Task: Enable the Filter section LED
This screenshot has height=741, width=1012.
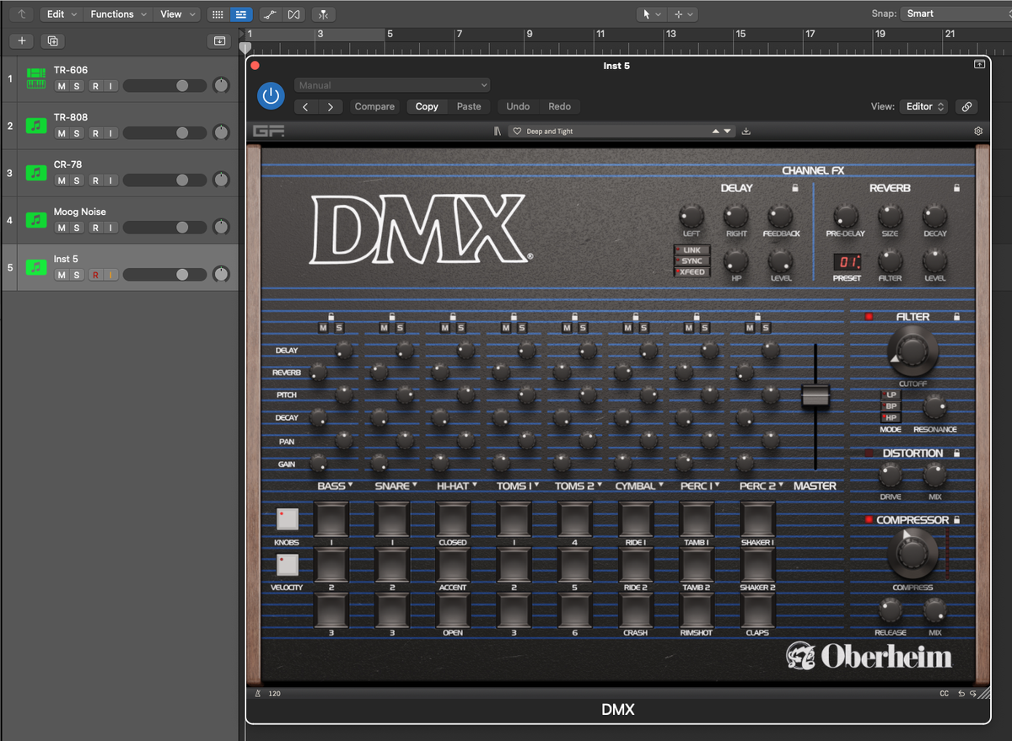Action: (x=869, y=317)
